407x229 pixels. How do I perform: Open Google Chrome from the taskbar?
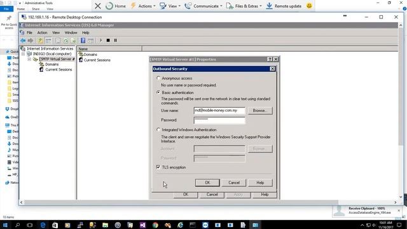tap(155, 225)
